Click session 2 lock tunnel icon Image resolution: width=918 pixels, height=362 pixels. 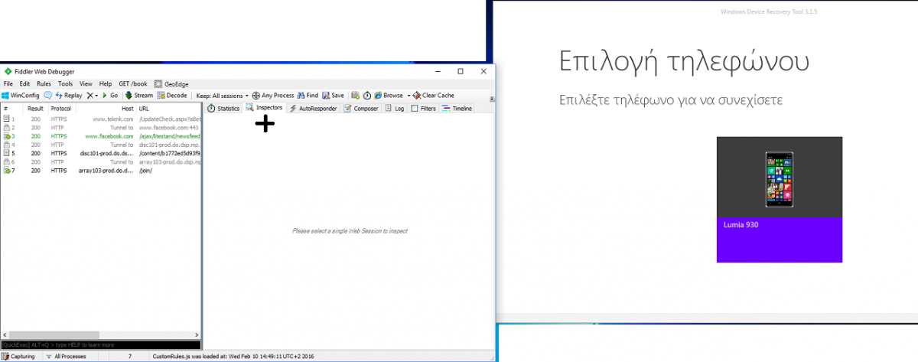7,128
